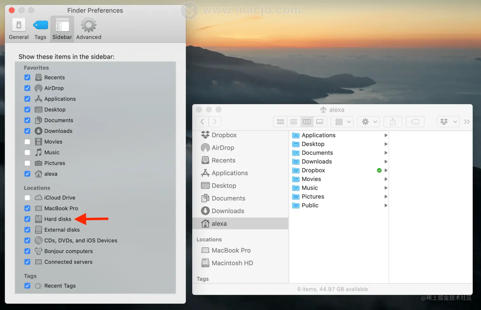Open the Tags preferences tab
481x310 pixels.
click(40, 29)
